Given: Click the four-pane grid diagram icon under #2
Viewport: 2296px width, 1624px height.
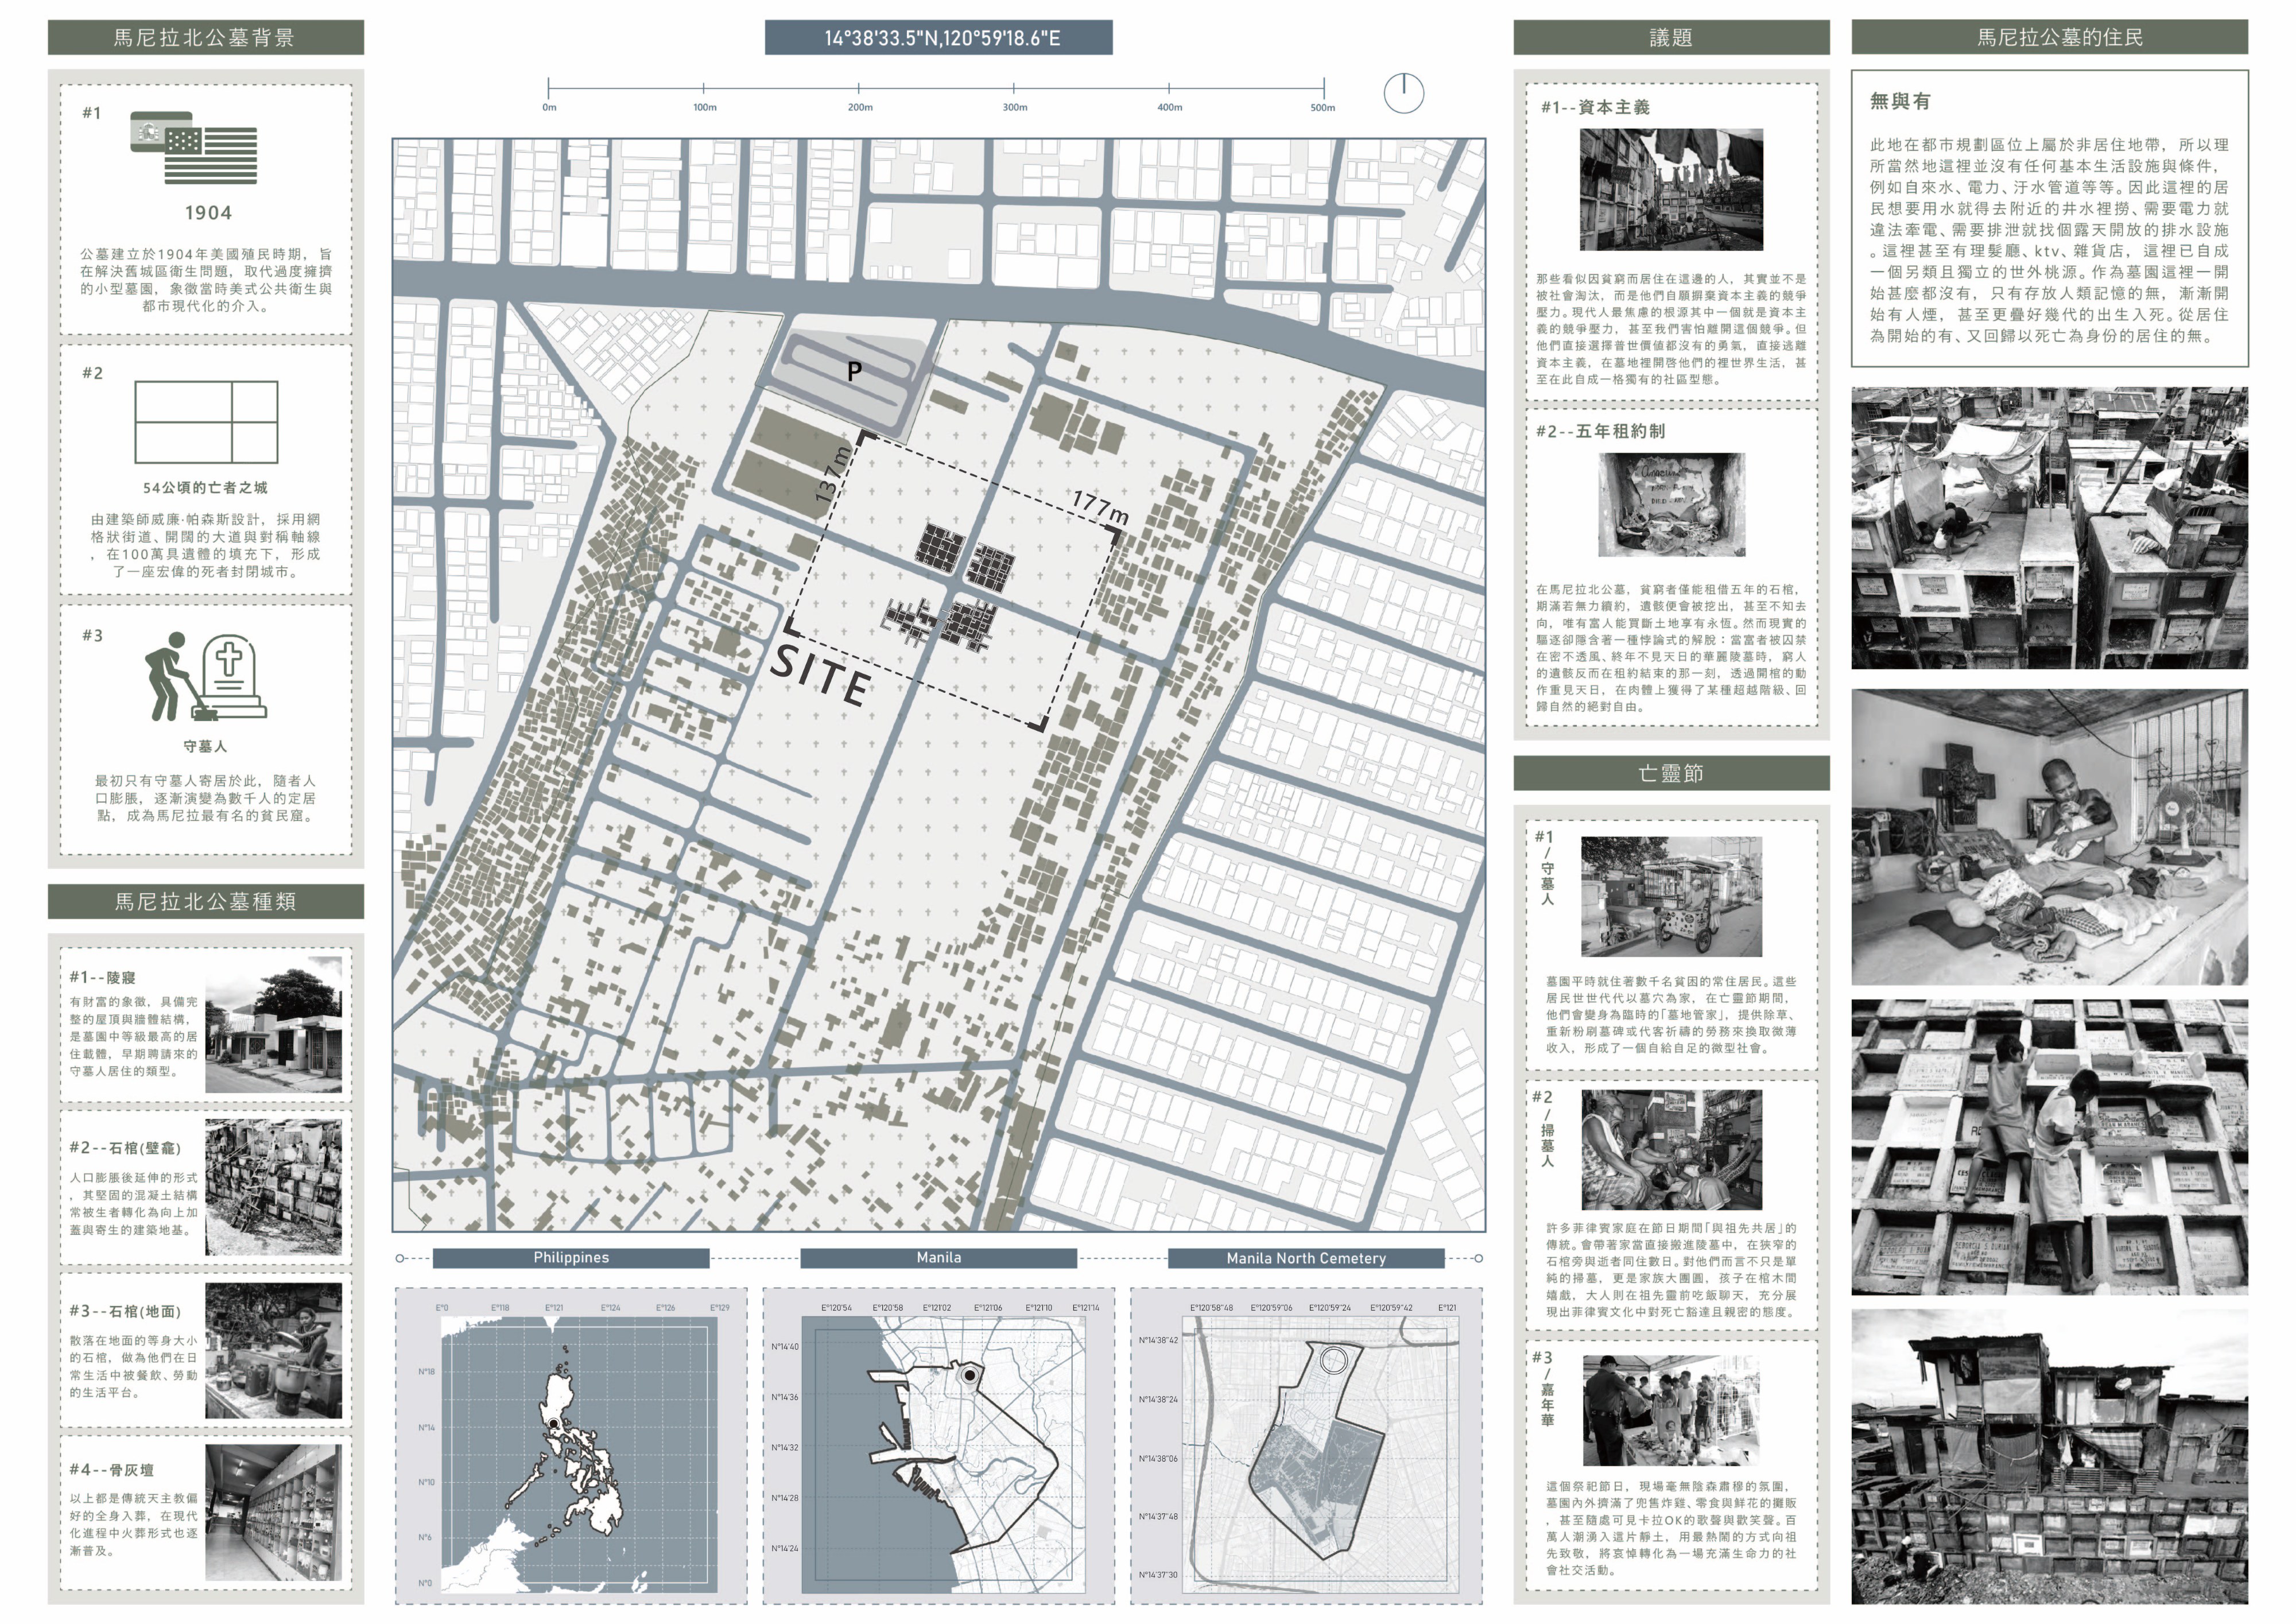Looking at the screenshot, I should pyautogui.click(x=206, y=421).
